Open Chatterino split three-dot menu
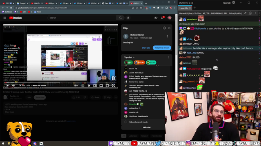Image resolution: width=261 pixels, height=146 pixels. point(255,13)
